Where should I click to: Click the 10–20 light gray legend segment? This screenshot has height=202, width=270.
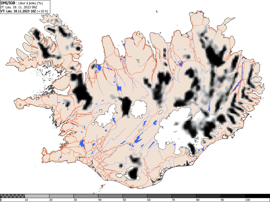[37, 196]
